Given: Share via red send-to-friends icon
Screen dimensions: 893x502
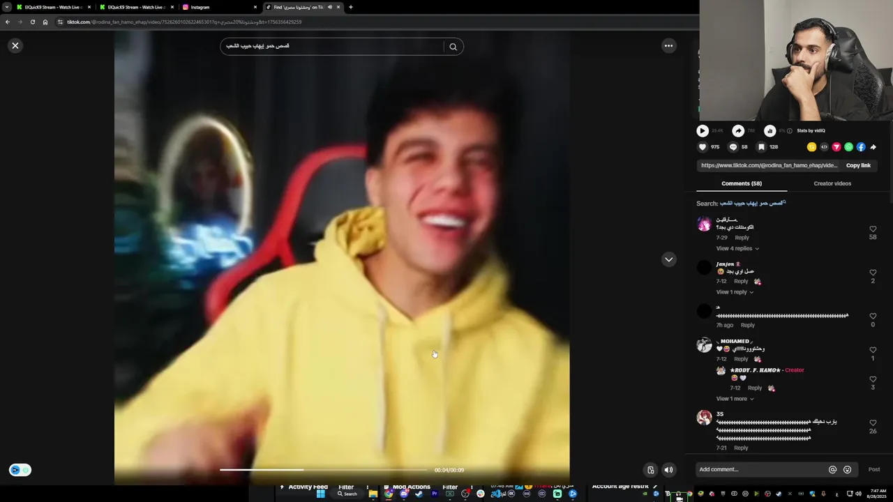Looking at the screenshot, I should pyautogui.click(x=836, y=147).
